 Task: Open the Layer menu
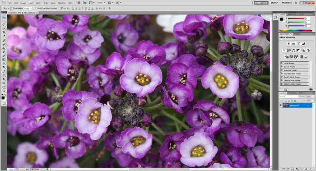click(31, 3)
